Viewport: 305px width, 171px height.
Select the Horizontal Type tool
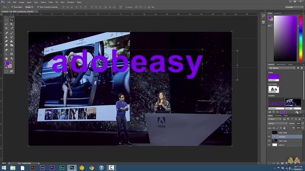(11, 50)
